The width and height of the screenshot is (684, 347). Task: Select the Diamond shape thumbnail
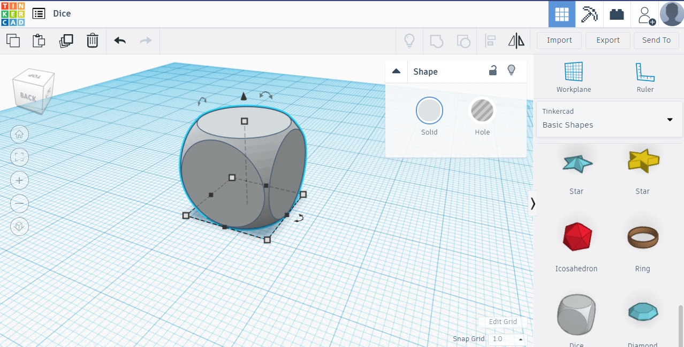[643, 311]
